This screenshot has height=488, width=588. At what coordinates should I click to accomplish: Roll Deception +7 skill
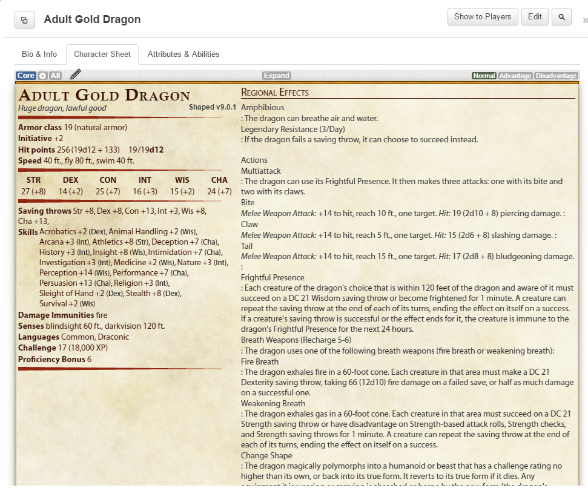[x=185, y=242]
